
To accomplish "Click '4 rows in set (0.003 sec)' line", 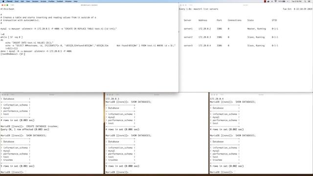I will 18,120.
